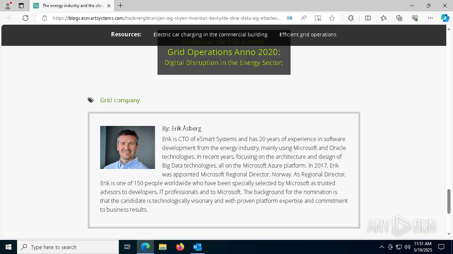The height and width of the screenshot is (254, 453).
Task: Toggle split screen view
Action: [x=368, y=18]
